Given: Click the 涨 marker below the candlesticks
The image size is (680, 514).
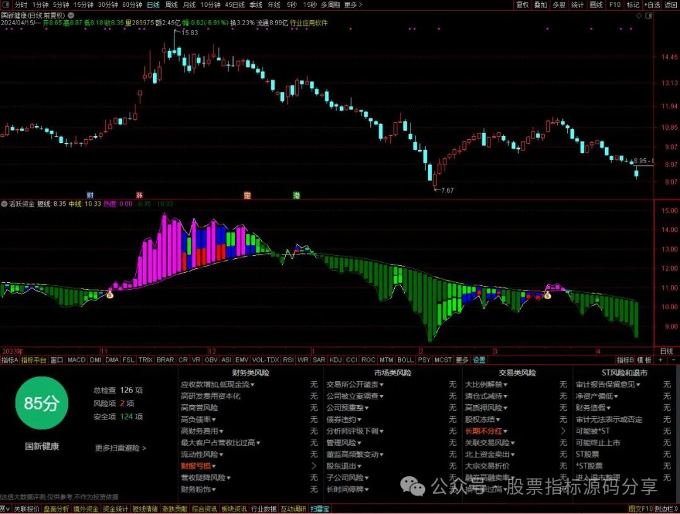Looking at the screenshot, I should click(x=139, y=195).
